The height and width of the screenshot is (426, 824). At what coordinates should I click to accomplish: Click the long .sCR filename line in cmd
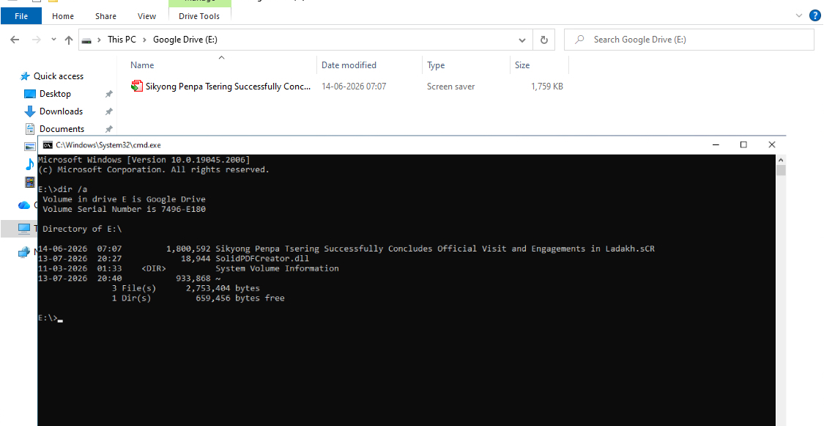[x=346, y=249]
